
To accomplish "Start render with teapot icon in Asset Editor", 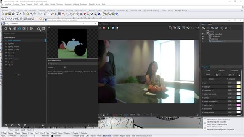I will pos(39,29).
